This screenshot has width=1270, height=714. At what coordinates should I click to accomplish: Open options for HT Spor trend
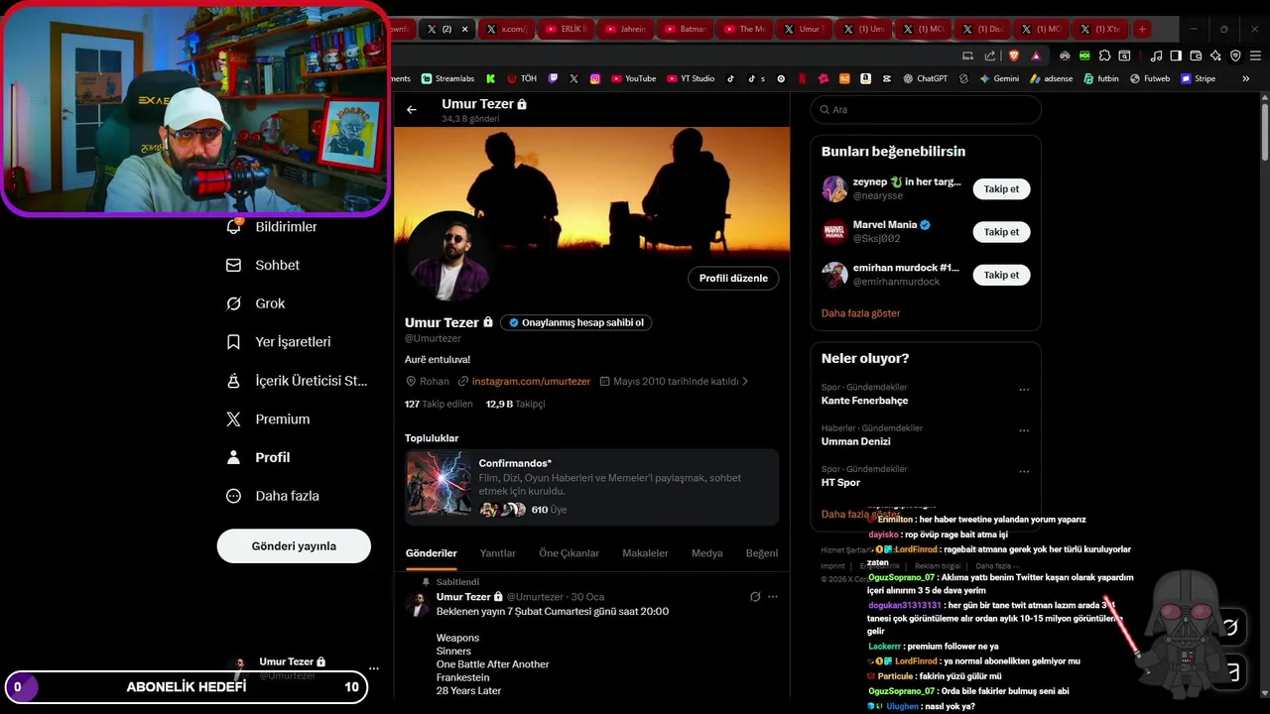(1024, 472)
